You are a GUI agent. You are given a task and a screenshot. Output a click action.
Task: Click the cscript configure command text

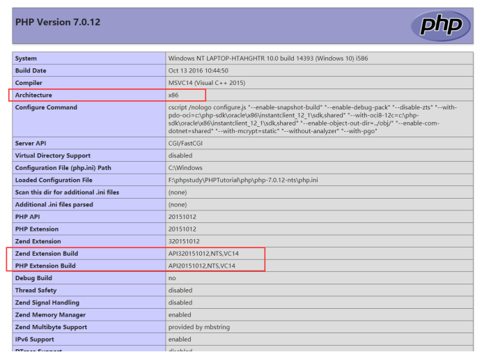312,119
